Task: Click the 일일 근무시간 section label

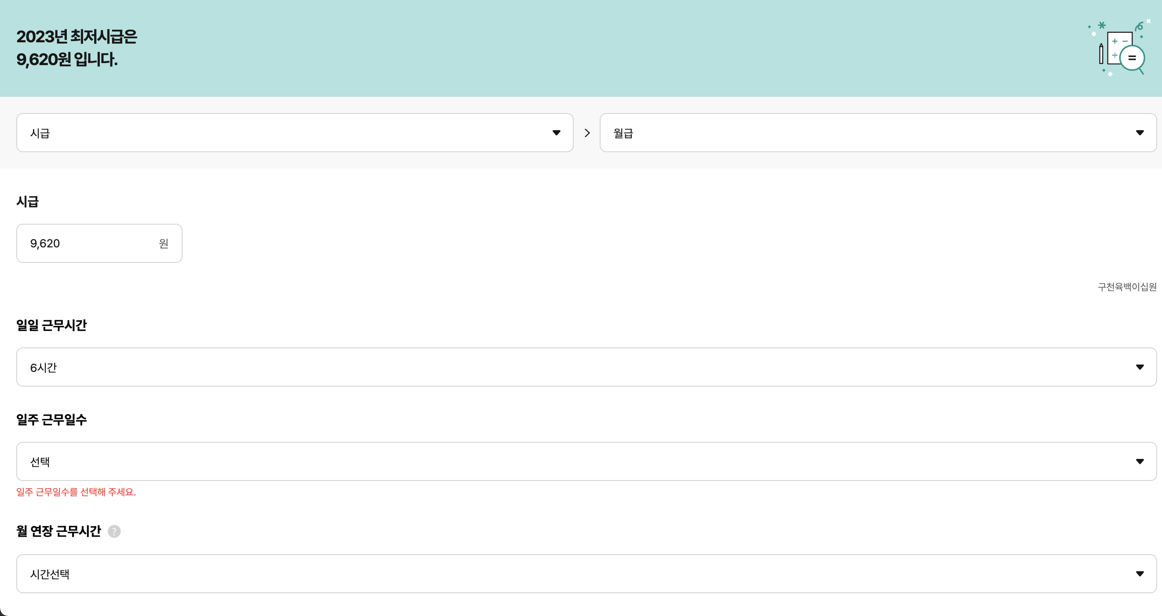Action: pos(51,325)
